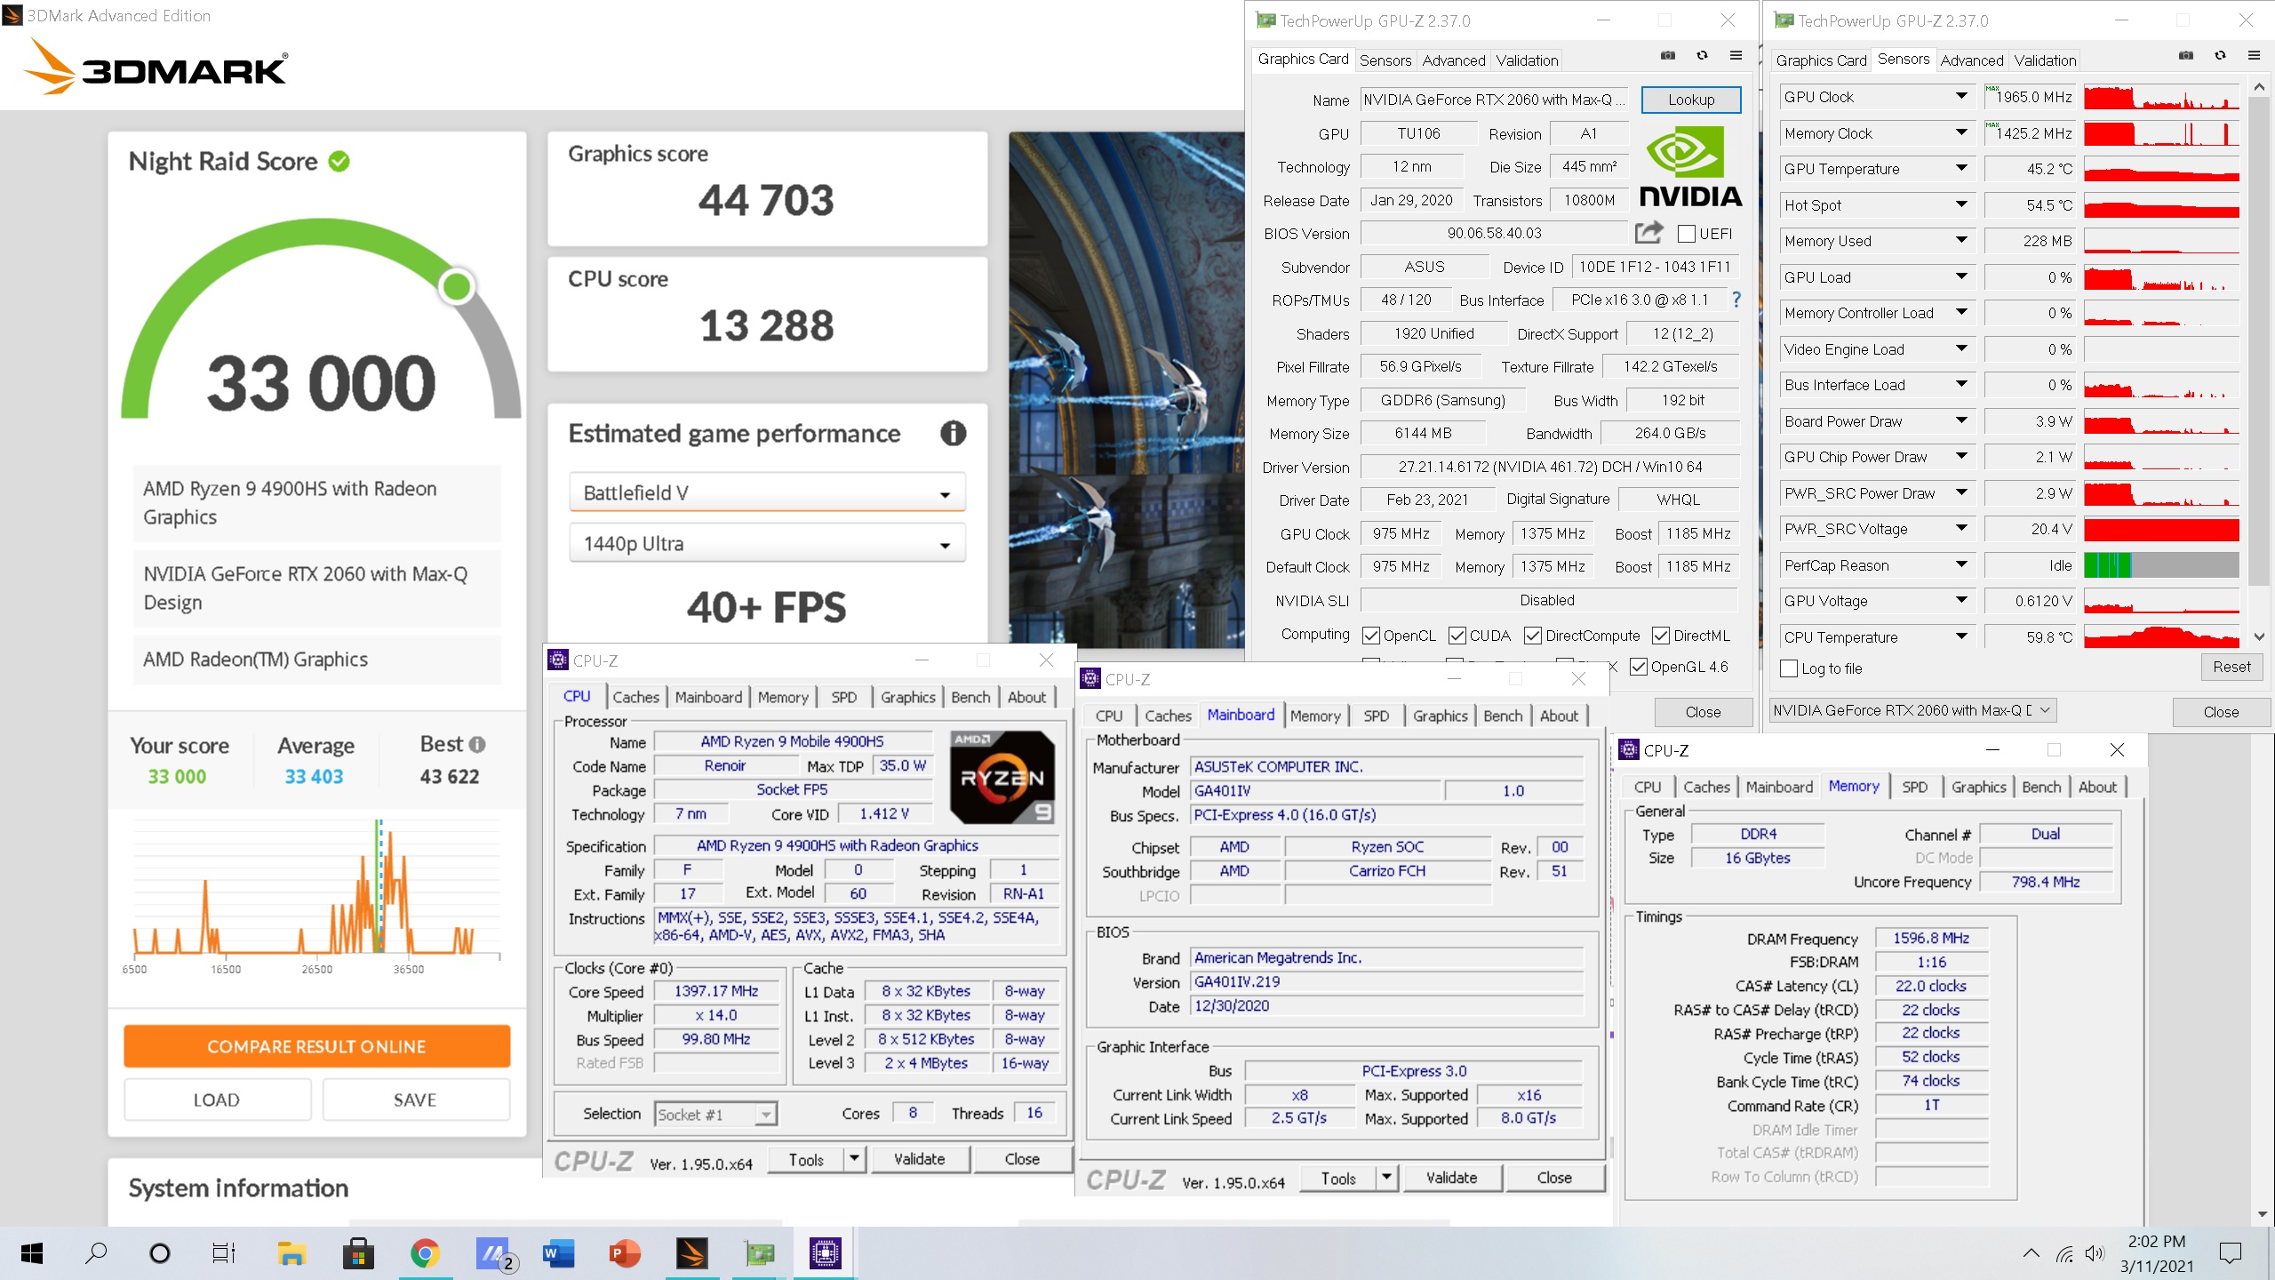Screen dimensions: 2275x1280
Task: Open the hamburger menu in GPU-Z Graphics Card window
Action: coord(1736,56)
